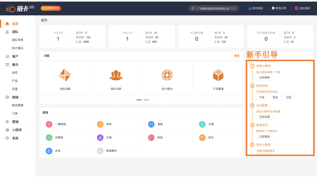Switch to second page of function carousel

click(x=146, y=100)
